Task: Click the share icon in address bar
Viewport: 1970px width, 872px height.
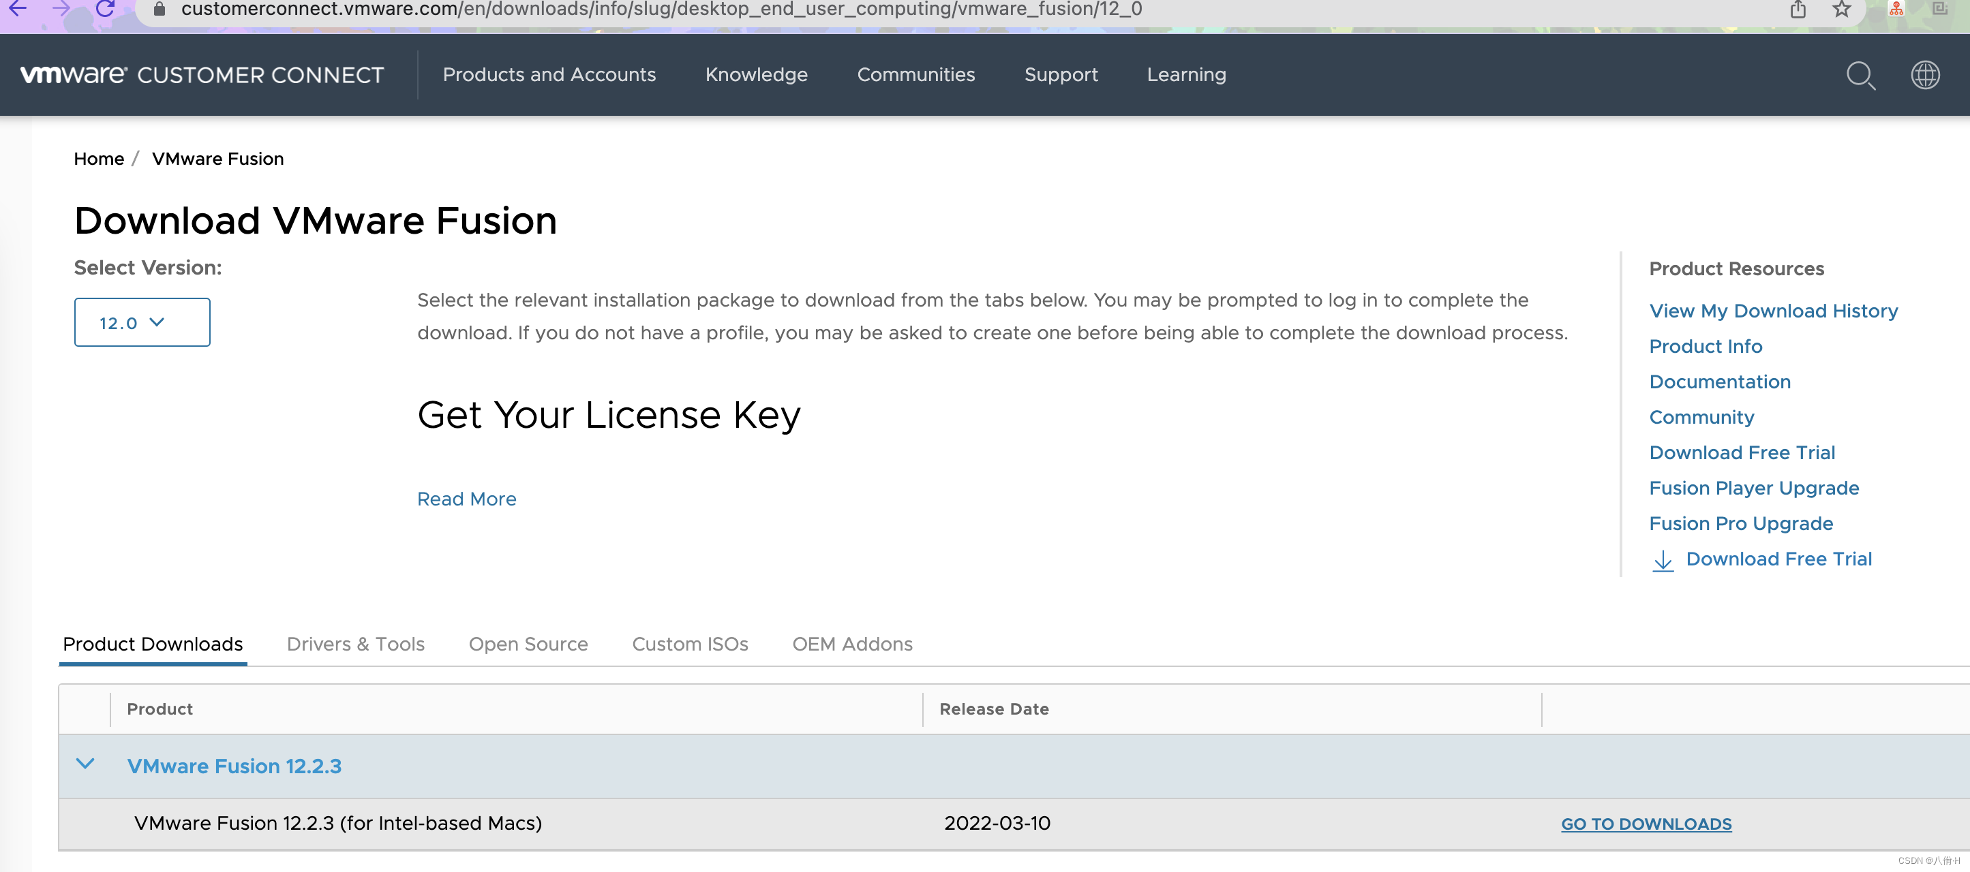Action: pyautogui.click(x=1798, y=9)
